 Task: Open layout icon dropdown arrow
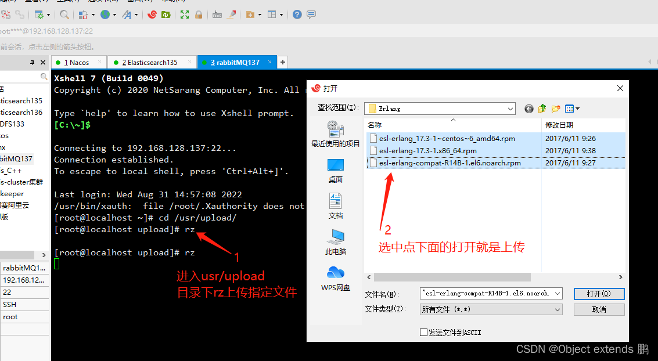[x=281, y=15]
